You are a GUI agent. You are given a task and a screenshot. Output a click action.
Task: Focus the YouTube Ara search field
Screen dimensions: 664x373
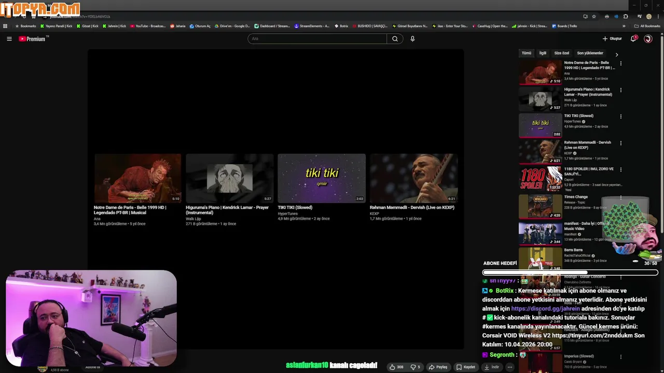317,39
